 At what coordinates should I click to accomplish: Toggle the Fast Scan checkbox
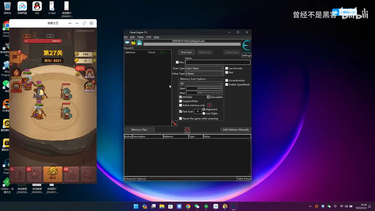point(180,111)
